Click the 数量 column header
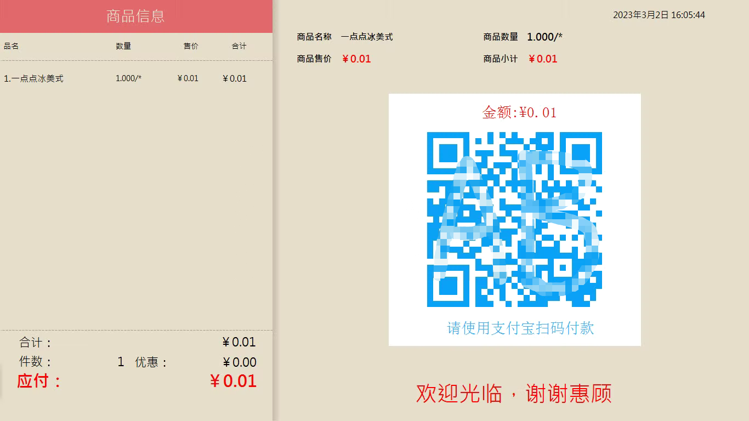Image resolution: width=749 pixels, height=421 pixels. coord(123,46)
